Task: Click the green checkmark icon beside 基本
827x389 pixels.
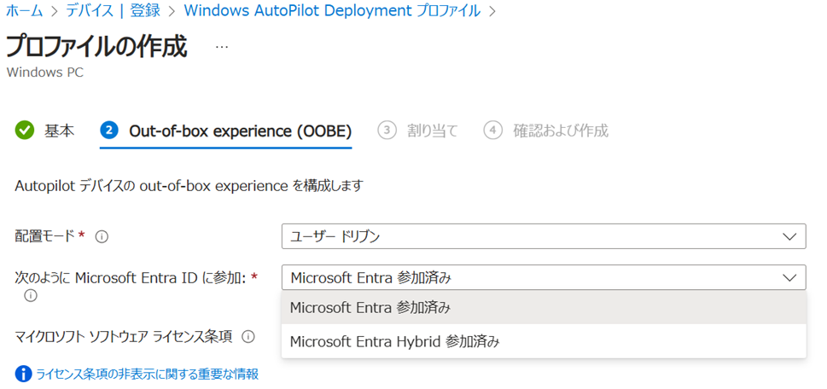Action: click(x=24, y=131)
